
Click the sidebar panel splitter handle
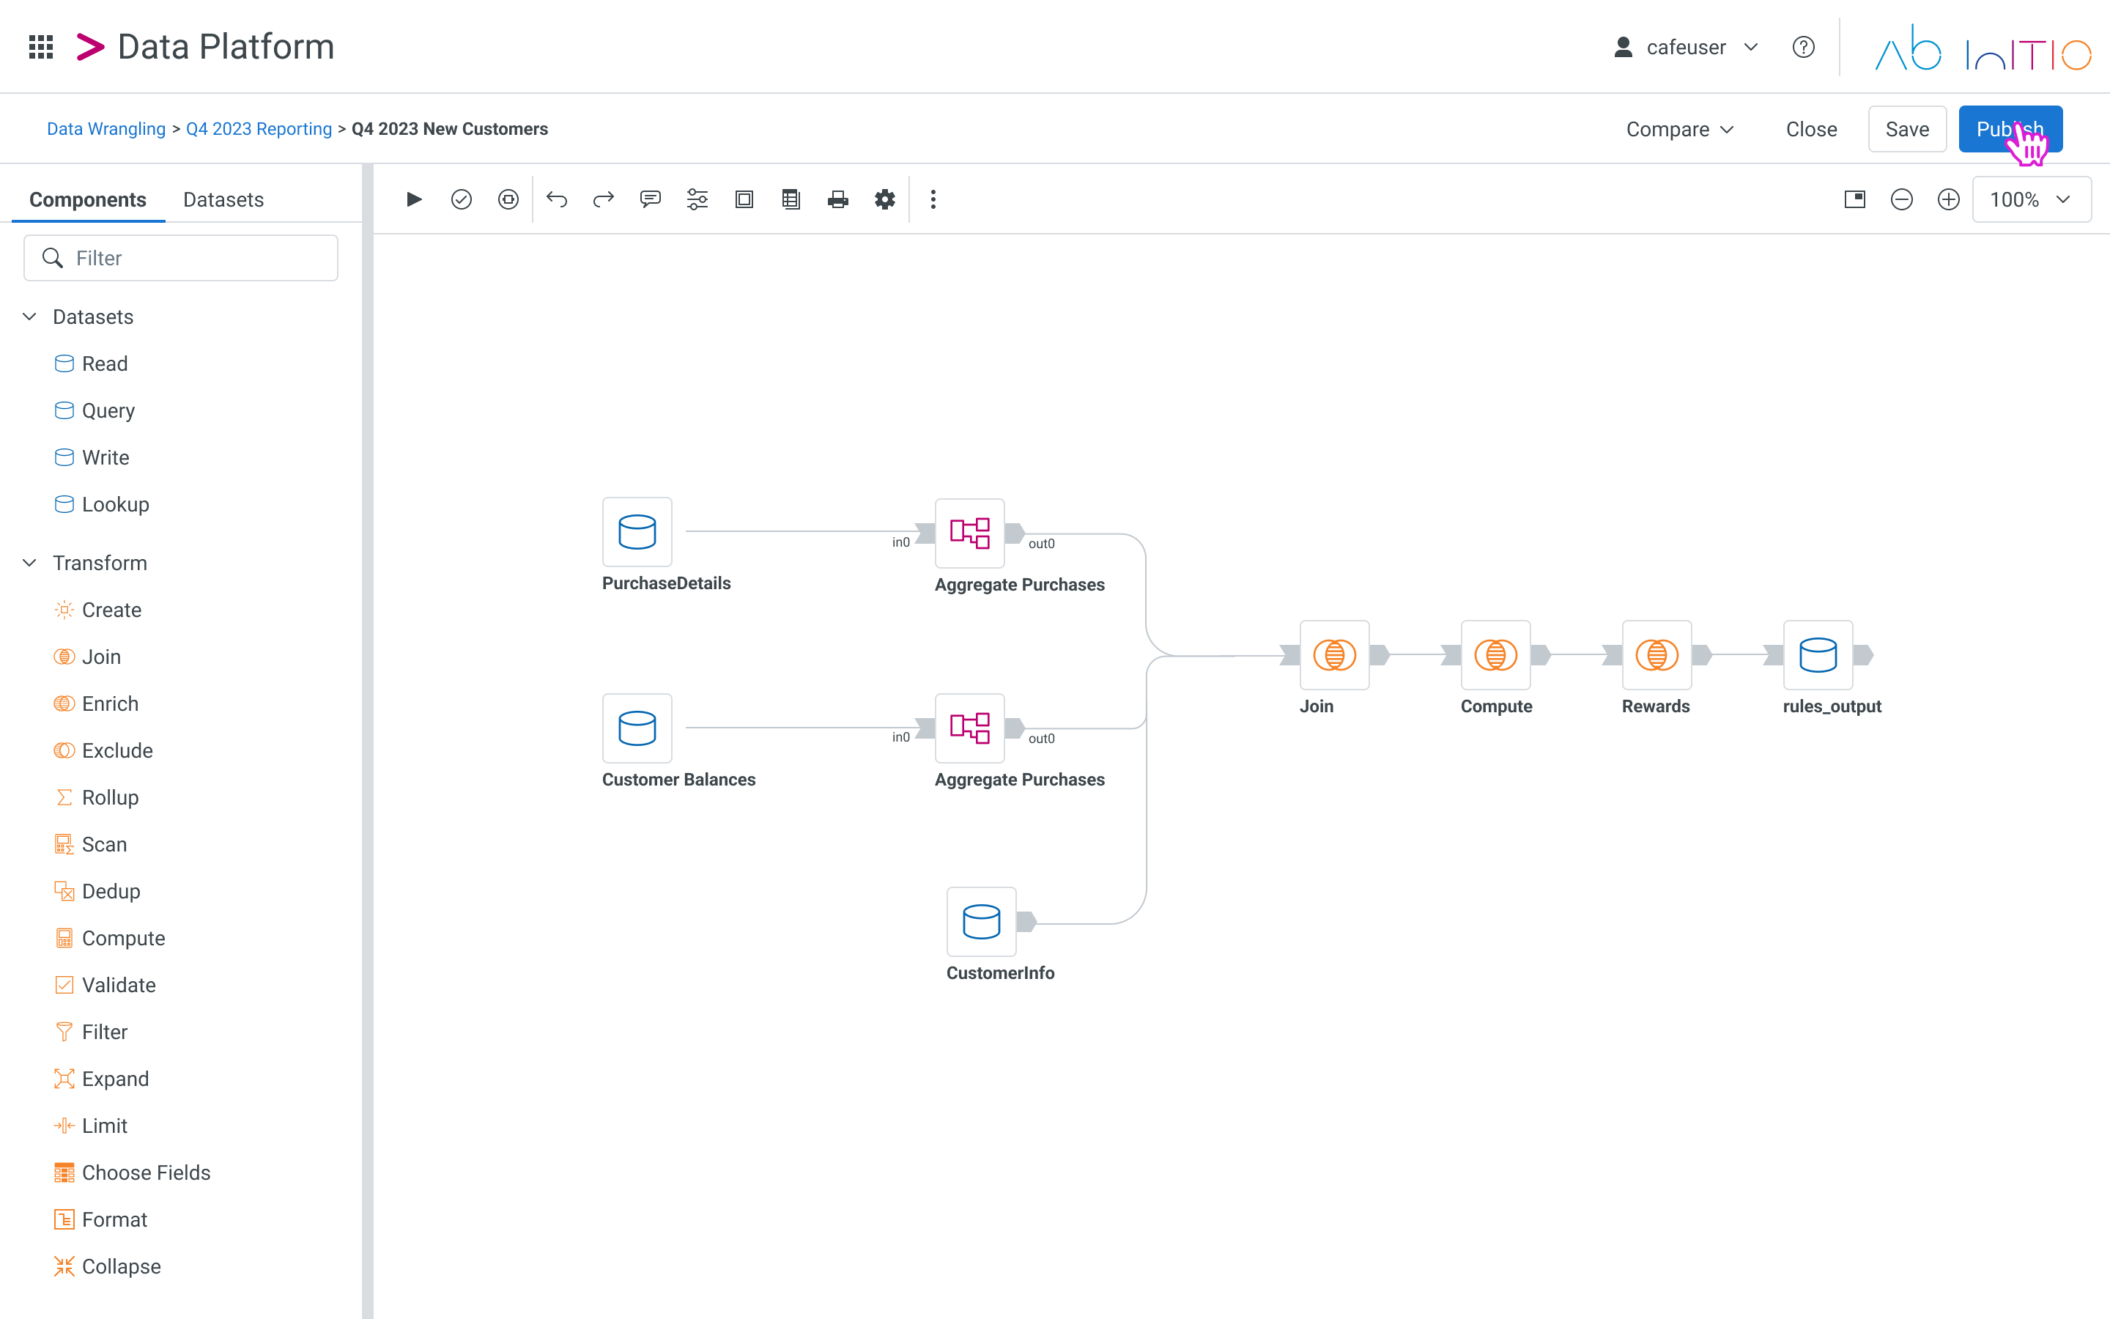coord(368,742)
